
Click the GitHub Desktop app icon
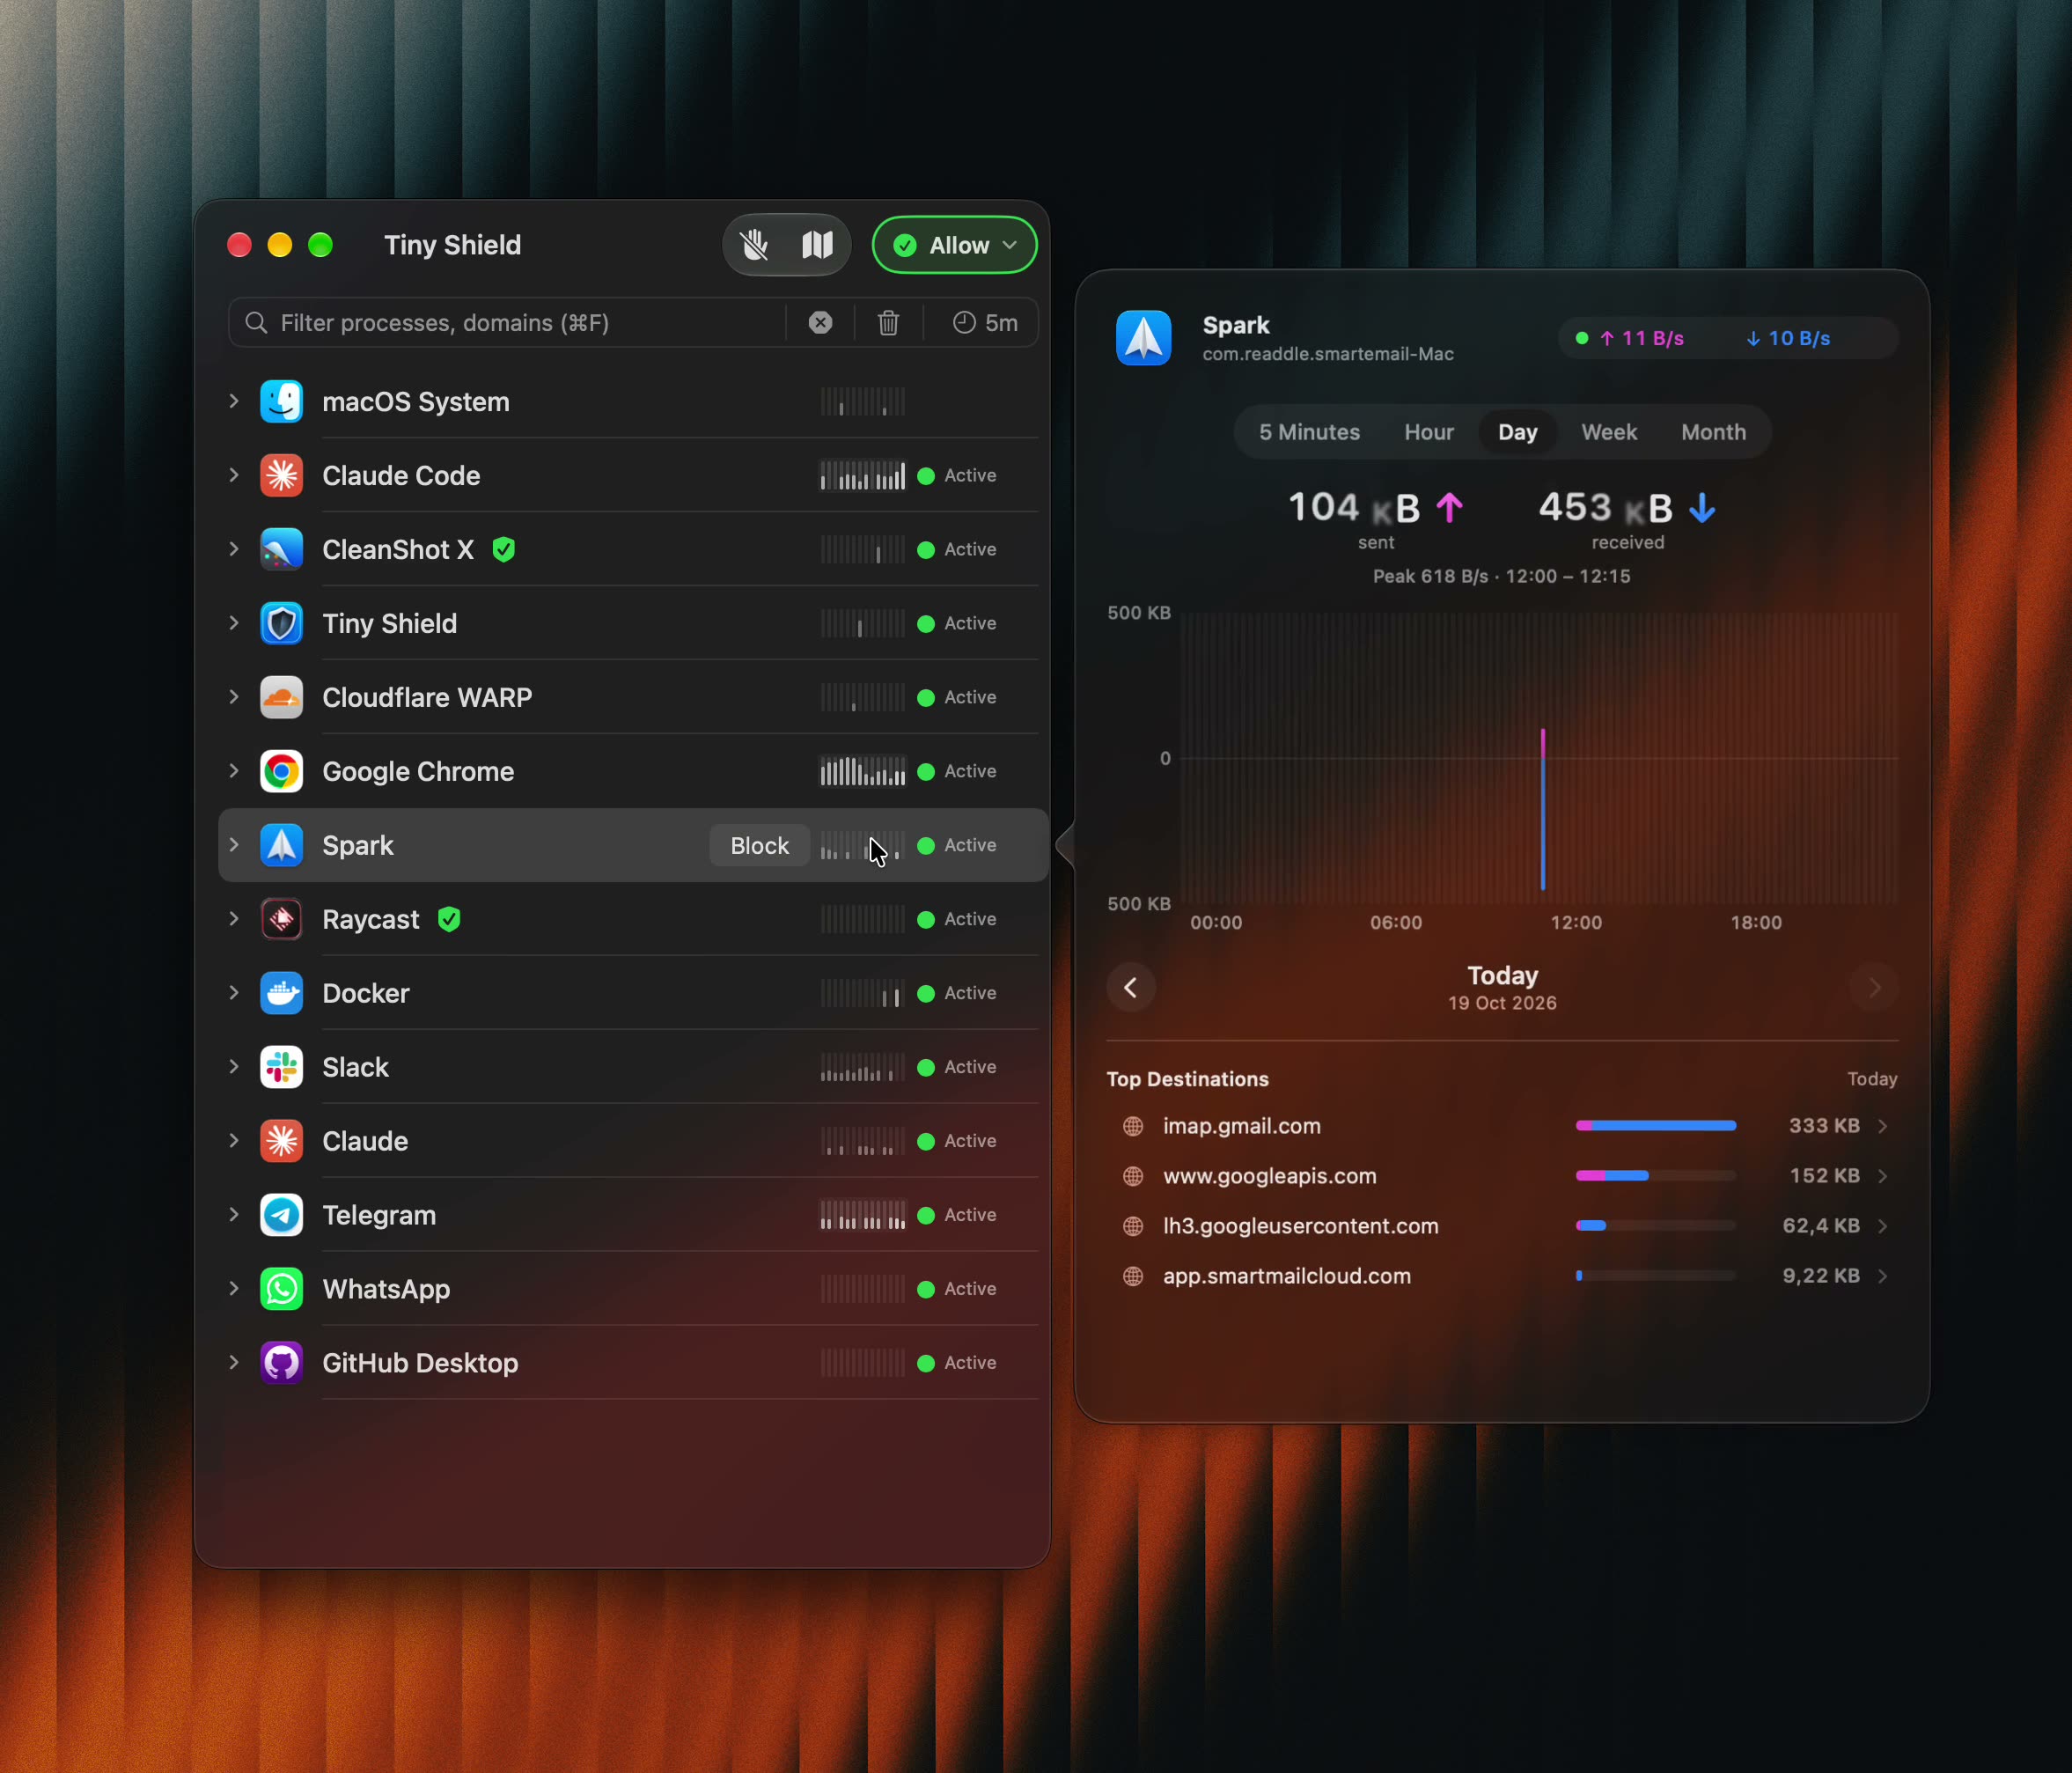pyautogui.click(x=281, y=1363)
